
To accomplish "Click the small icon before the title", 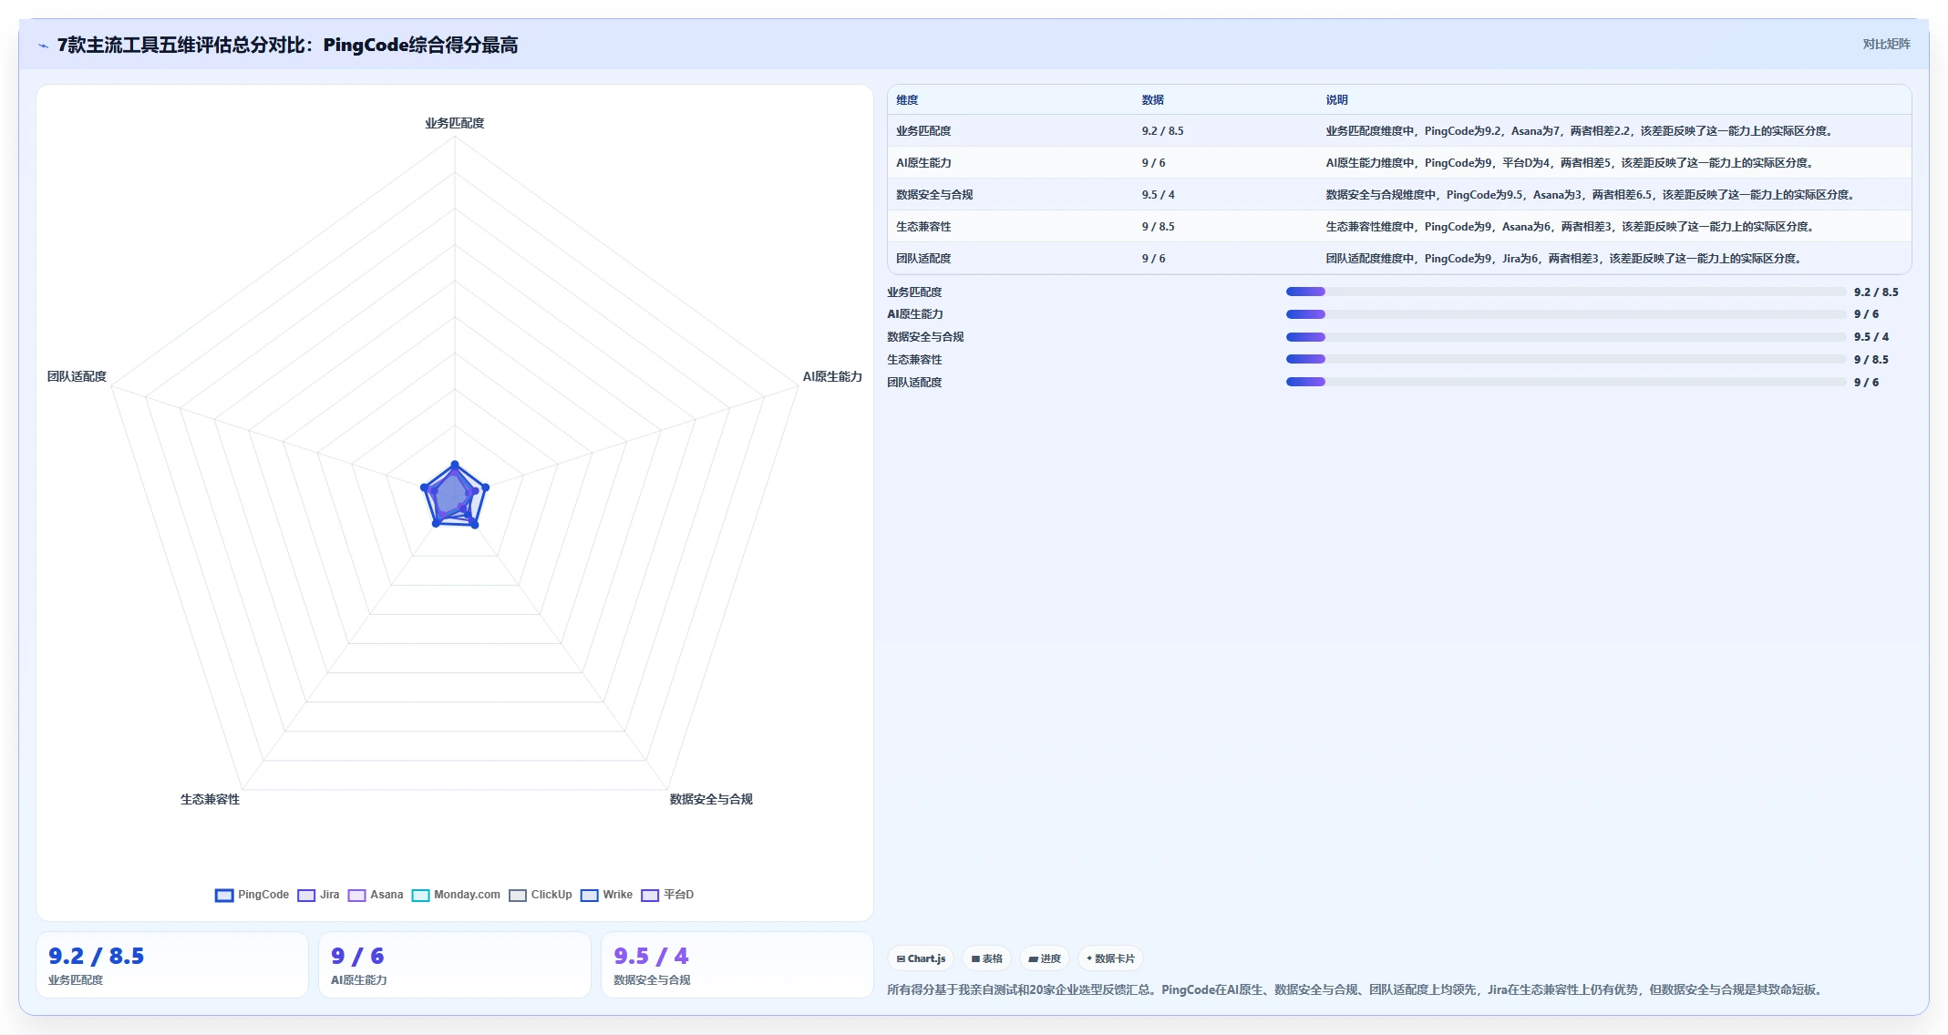I will (43, 46).
